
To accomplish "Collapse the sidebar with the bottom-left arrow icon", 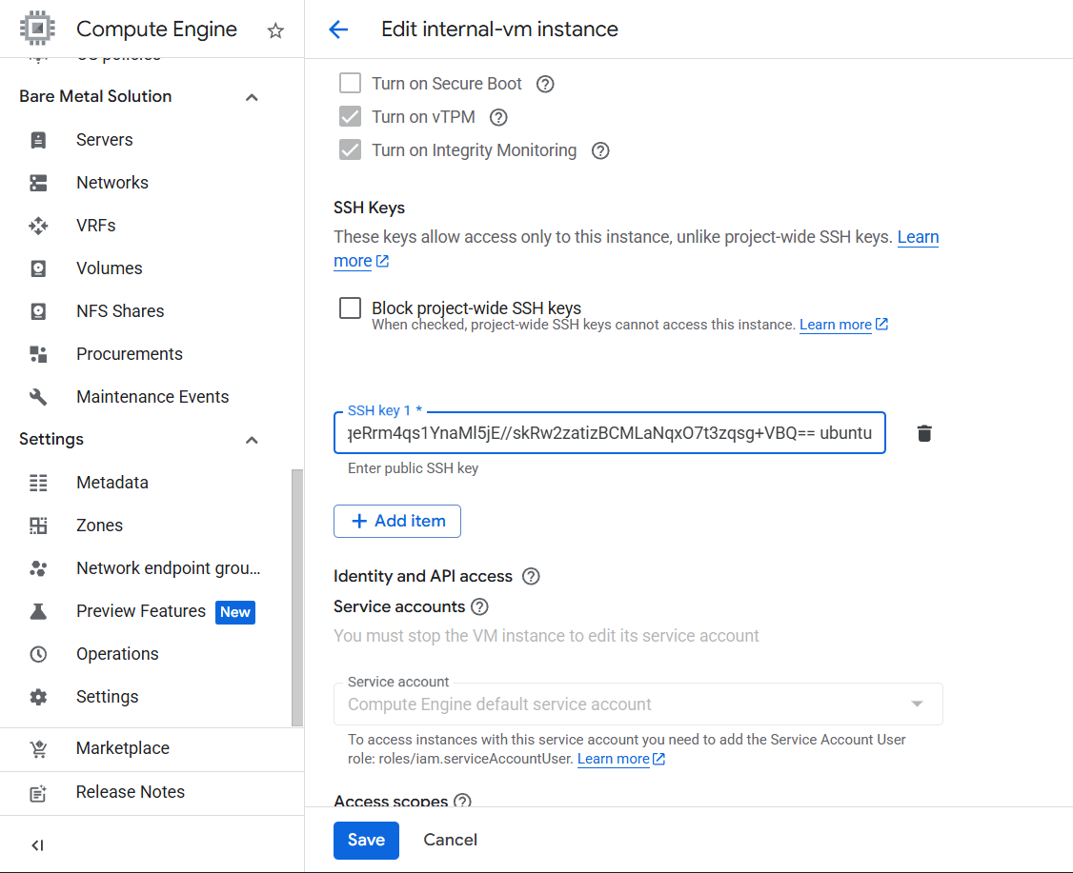I will (37, 845).
